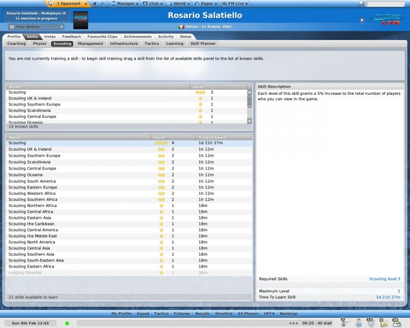Image resolution: width=410 pixels, height=328 pixels.
Task: Click the back navigation arrow
Action: (94, 4)
